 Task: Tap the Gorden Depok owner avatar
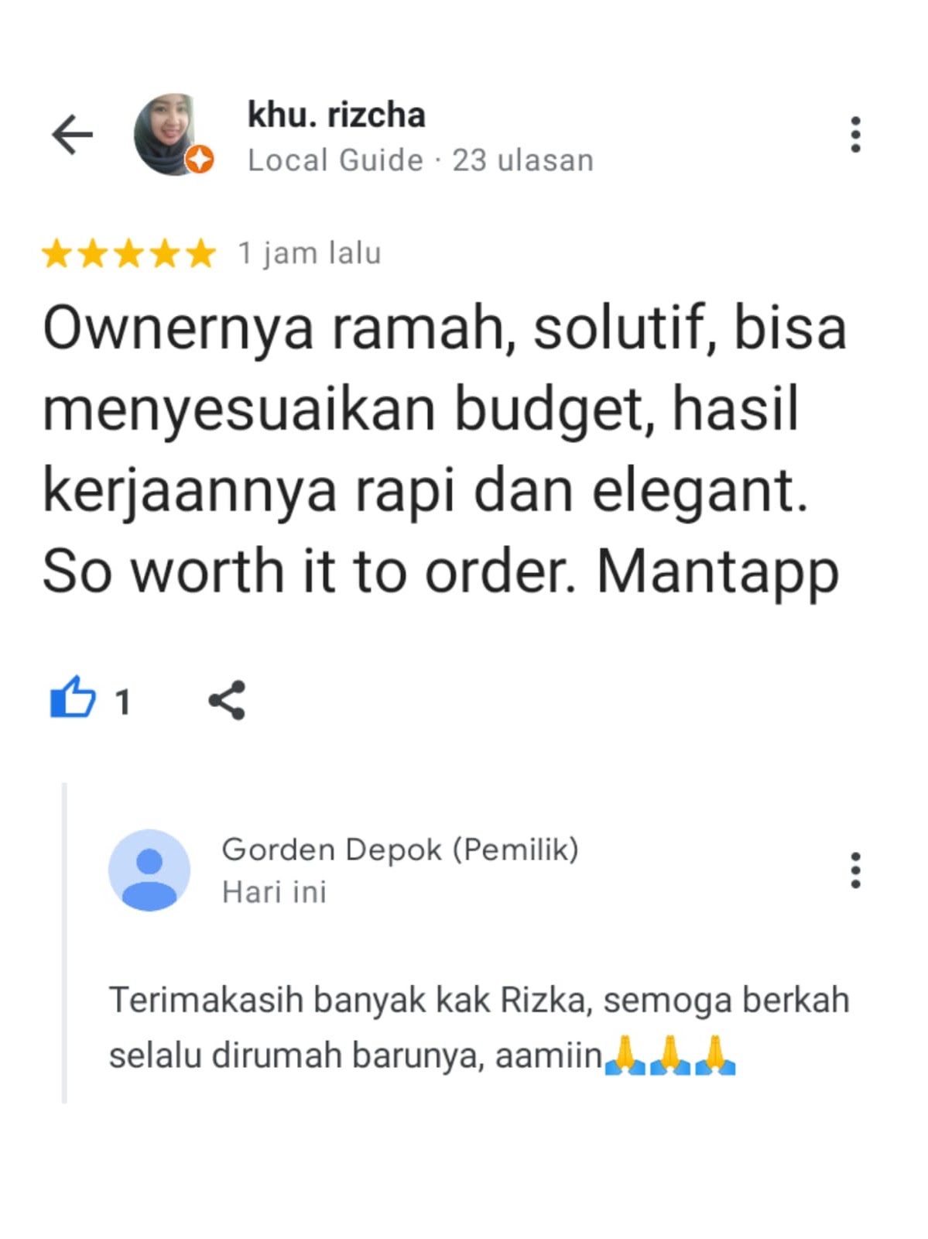tap(149, 870)
